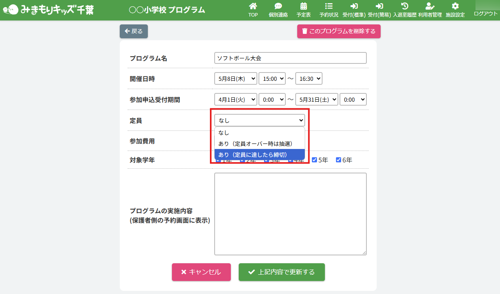Open the 予定表 calendar icon
The width and height of the screenshot is (500, 294).
304,6
